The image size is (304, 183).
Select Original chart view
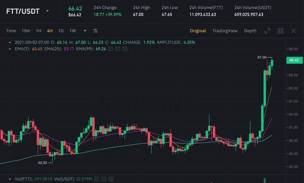tap(198, 31)
